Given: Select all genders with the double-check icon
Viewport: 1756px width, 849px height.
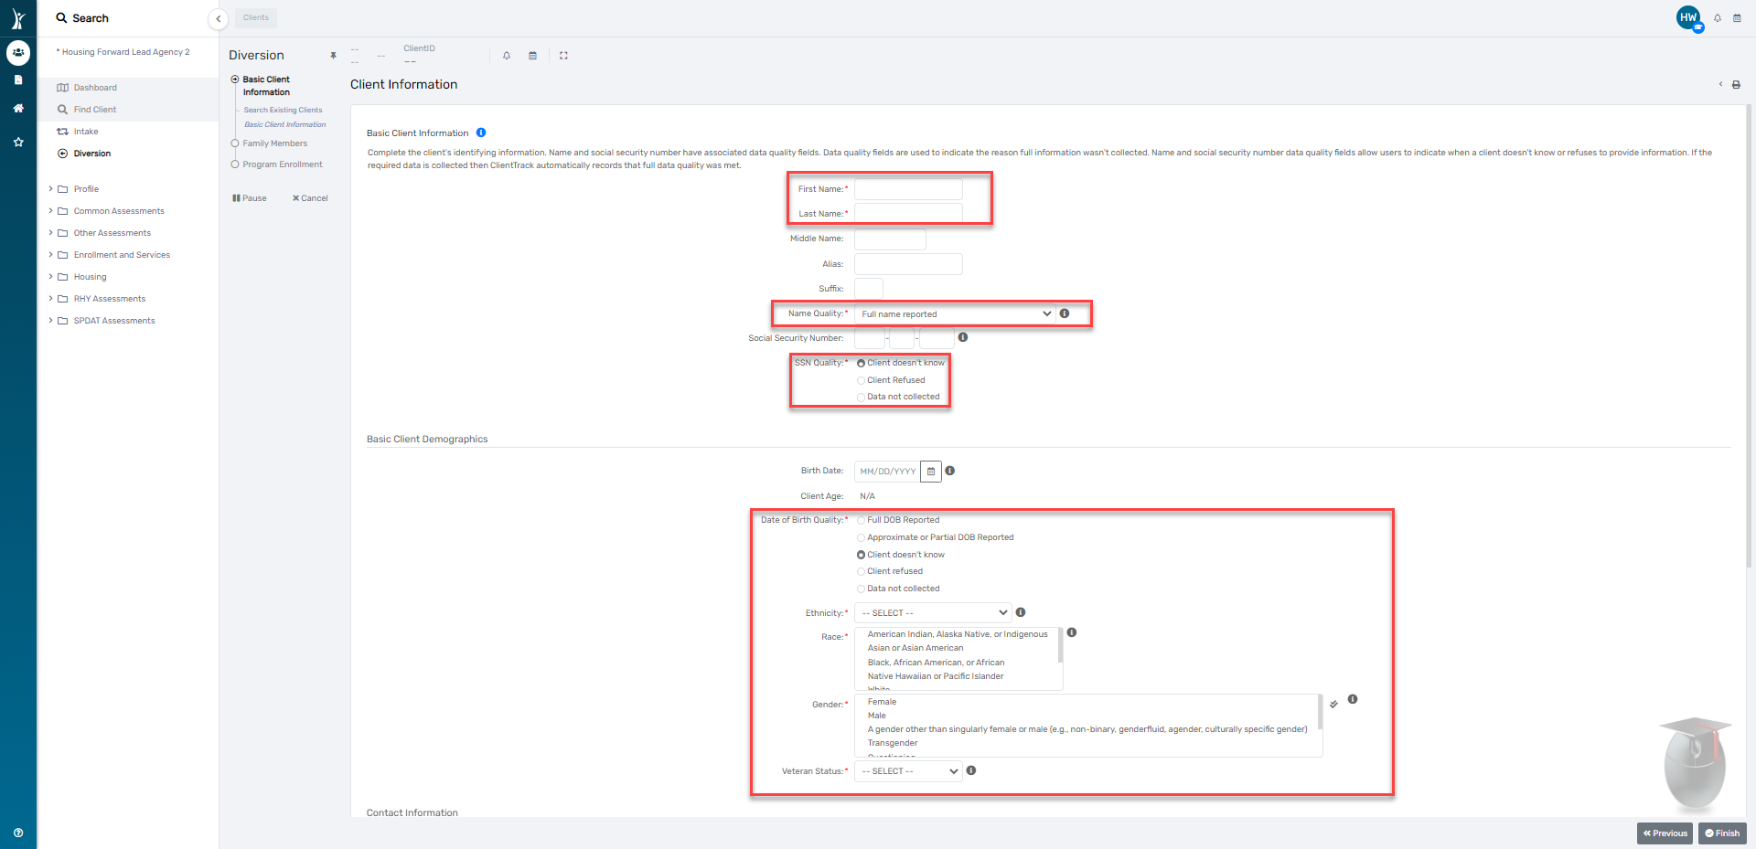Looking at the screenshot, I should (1333, 704).
